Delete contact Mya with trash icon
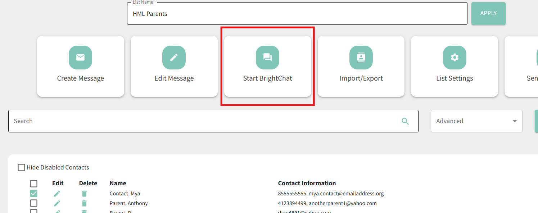The height and width of the screenshot is (213, 538). [84, 194]
